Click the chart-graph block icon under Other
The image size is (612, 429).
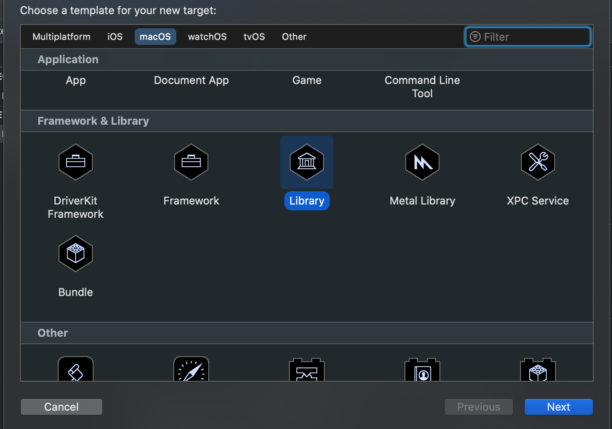307,370
